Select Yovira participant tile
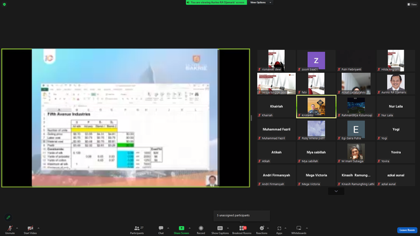 click(x=396, y=153)
